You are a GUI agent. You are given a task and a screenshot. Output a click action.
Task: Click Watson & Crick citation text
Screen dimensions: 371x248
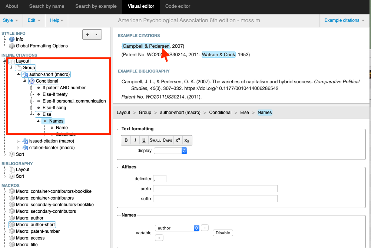[219, 54]
